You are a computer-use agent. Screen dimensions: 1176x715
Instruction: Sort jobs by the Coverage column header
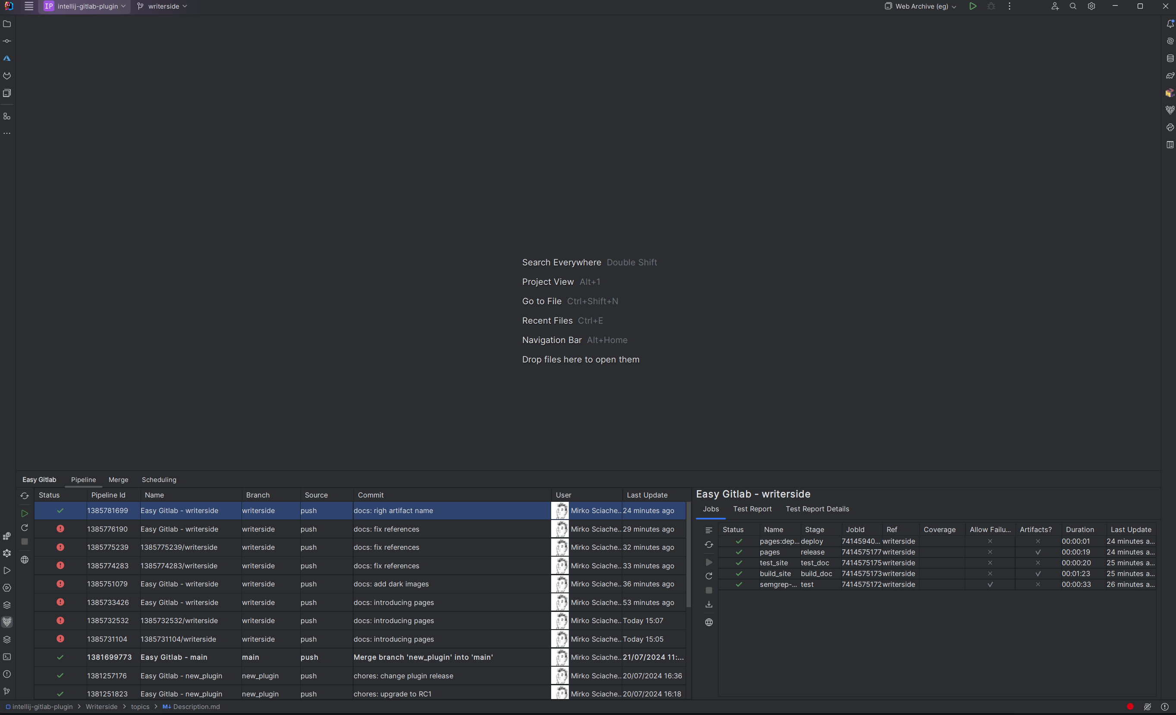942,530
